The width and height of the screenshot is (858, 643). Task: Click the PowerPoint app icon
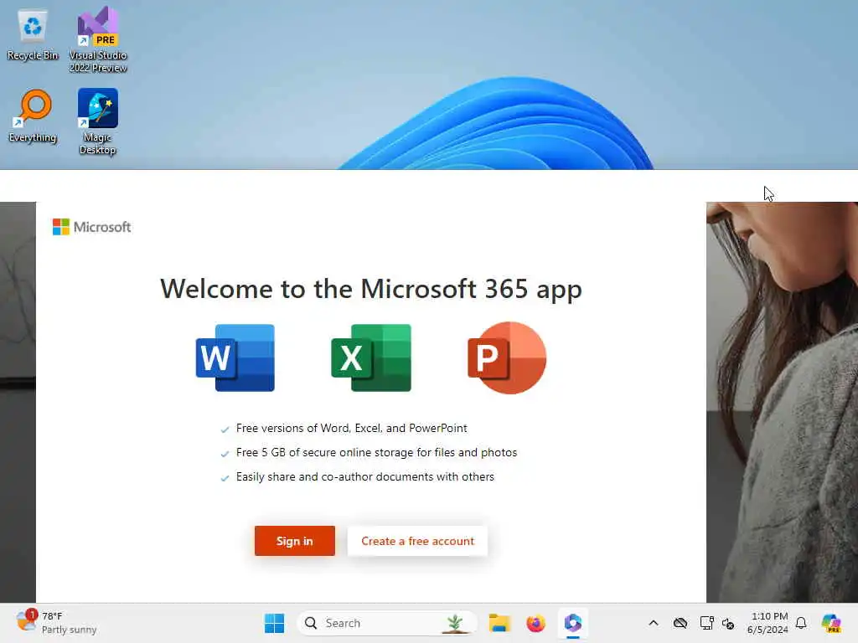click(507, 358)
